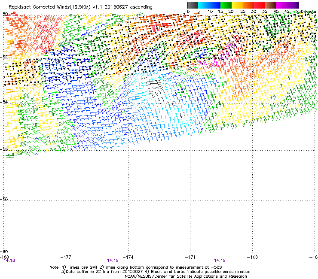The height and width of the screenshot is (279, 318).
Task: Select the yellow 20-25 knots legend swatch
Action: (237, 5)
